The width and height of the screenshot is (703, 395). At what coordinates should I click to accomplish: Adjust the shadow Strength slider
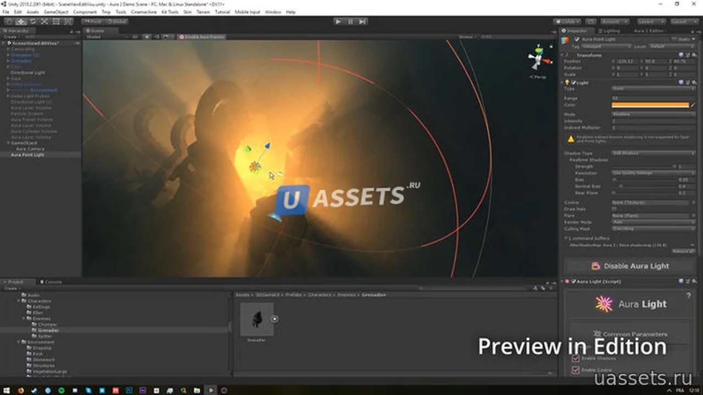tap(644, 166)
